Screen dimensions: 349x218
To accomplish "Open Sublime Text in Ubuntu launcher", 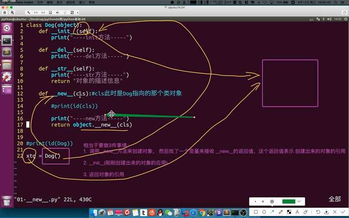I will click(x=7, y=52).
